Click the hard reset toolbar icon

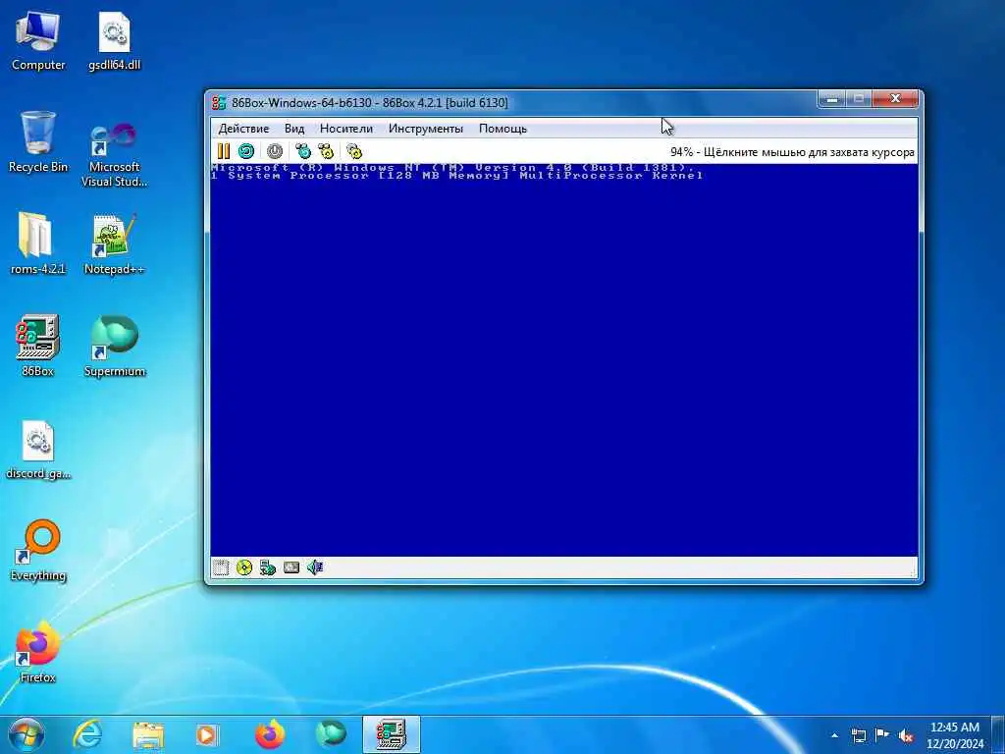[x=246, y=151]
